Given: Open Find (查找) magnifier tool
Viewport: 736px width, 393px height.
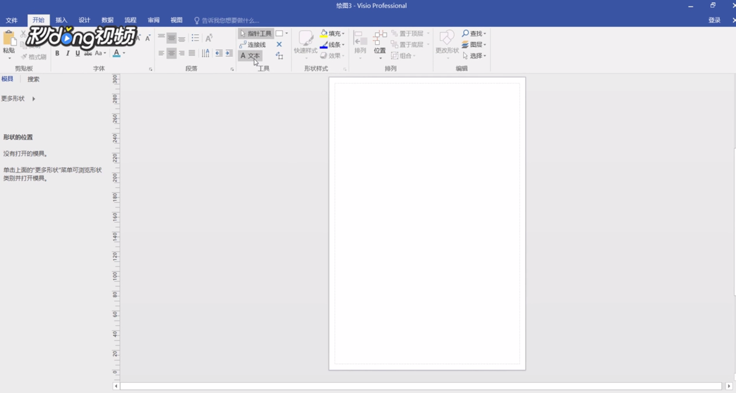Looking at the screenshot, I should pyautogui.click(x=474, y=33).
